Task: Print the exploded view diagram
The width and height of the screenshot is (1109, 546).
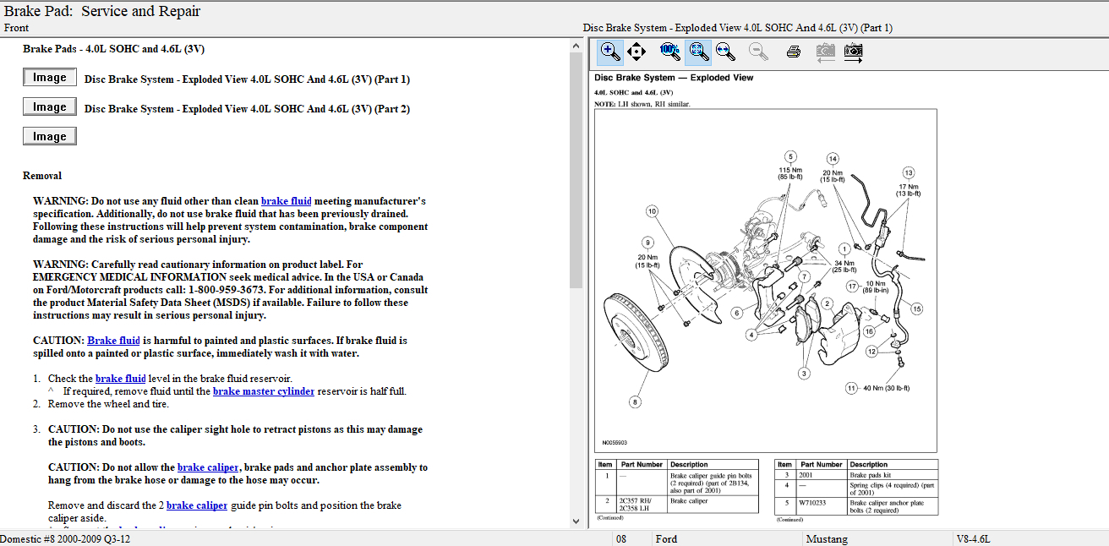Action: 794,52
